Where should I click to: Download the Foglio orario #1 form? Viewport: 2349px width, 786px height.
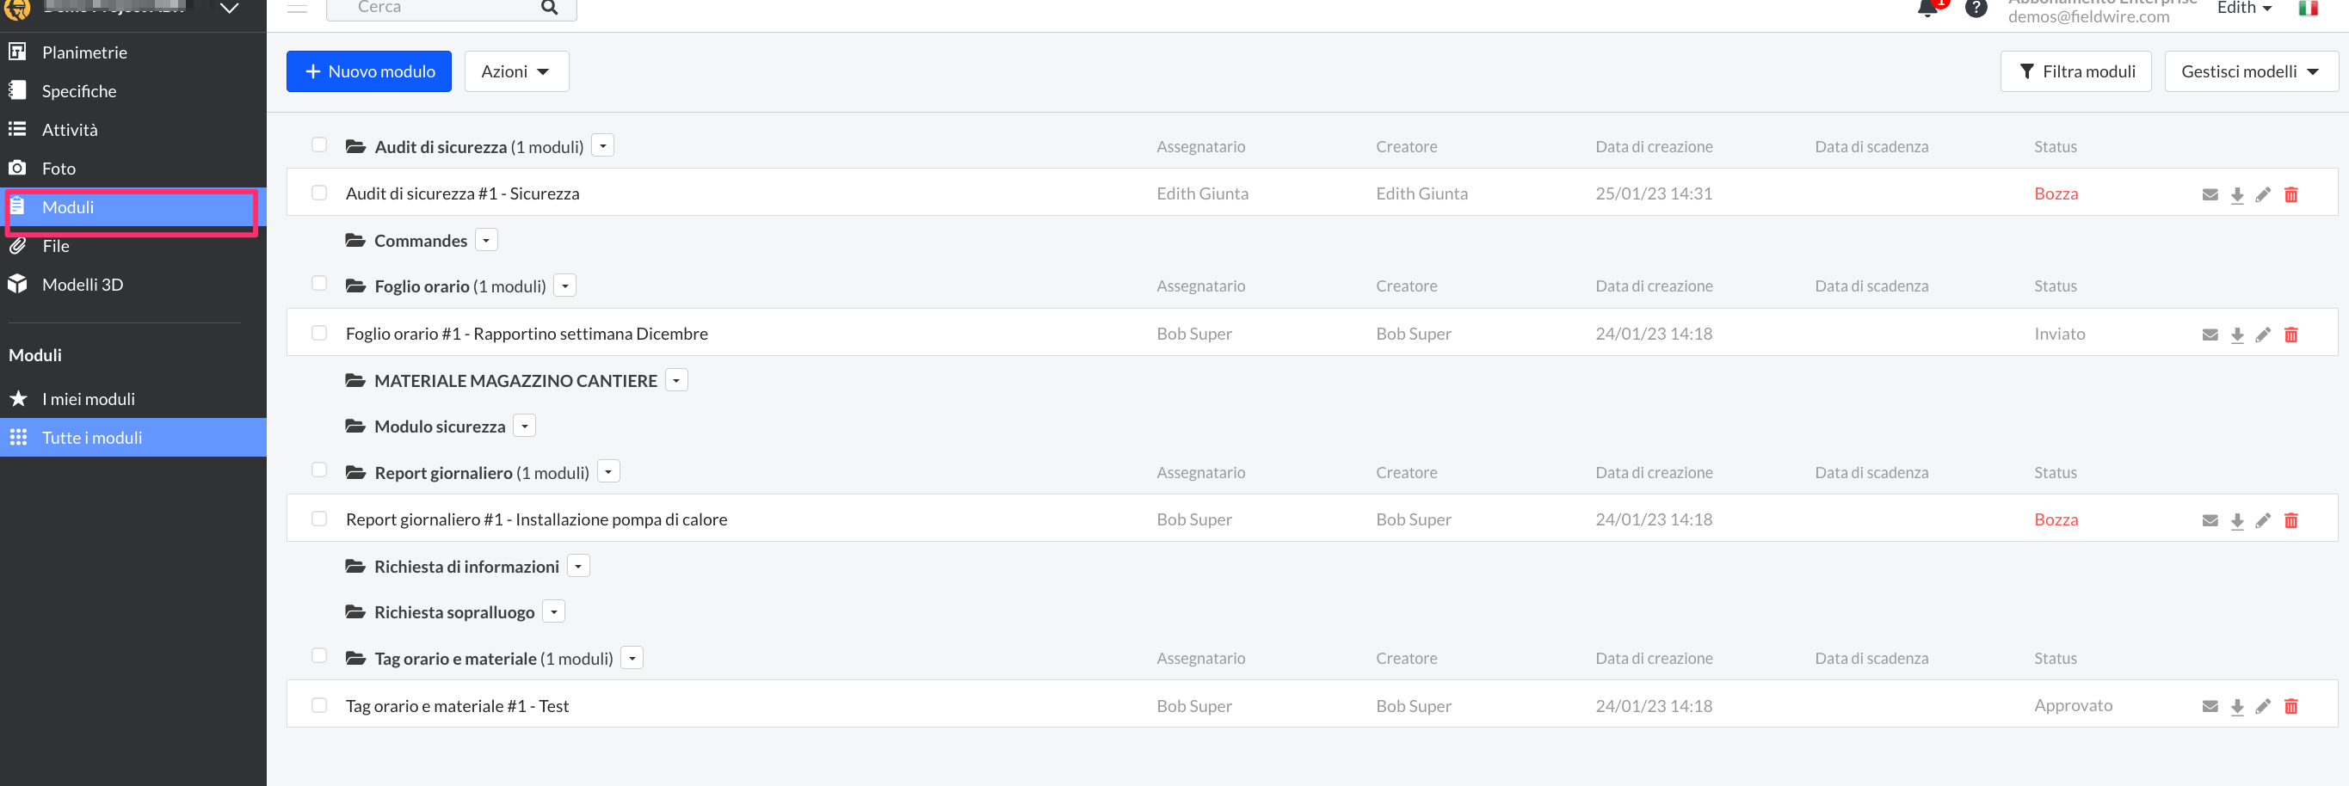point(2237,335)
